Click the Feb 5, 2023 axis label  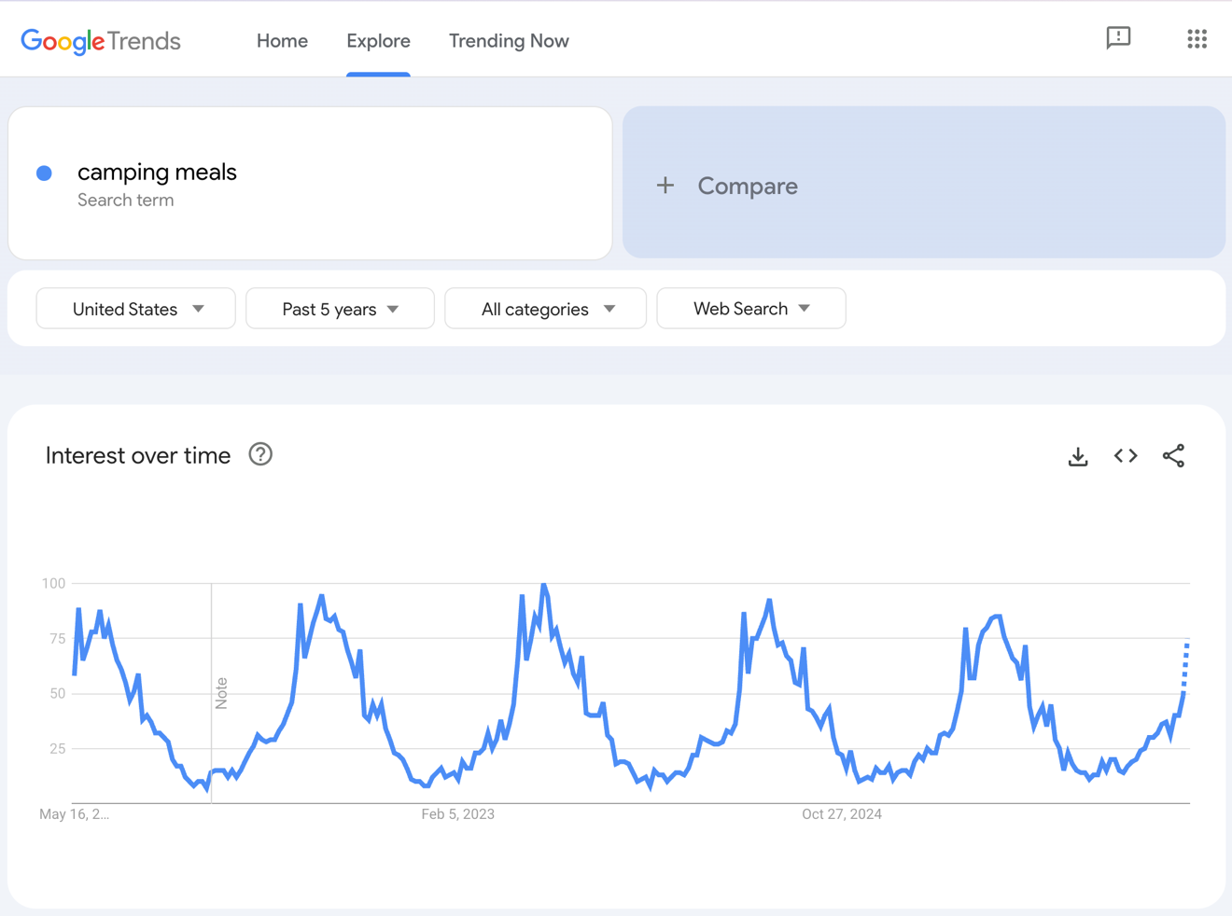(457, 814)
